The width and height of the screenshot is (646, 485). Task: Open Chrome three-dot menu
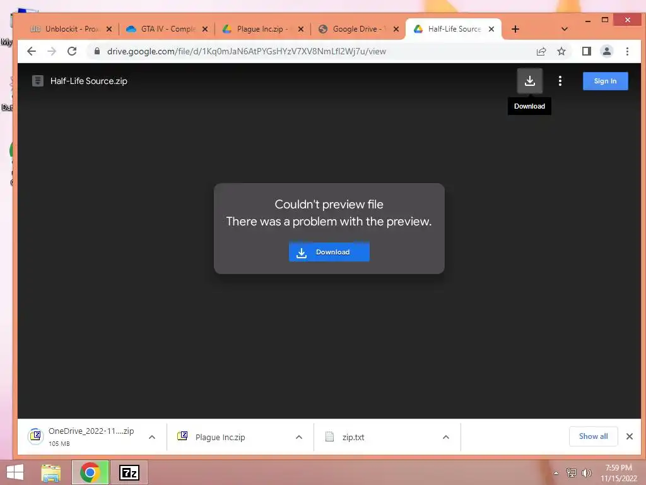point(627,51)
